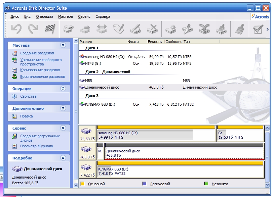273x197 pixels.
Task: Click the Copy partition toolbar icon
Action: tap(68, 29)
